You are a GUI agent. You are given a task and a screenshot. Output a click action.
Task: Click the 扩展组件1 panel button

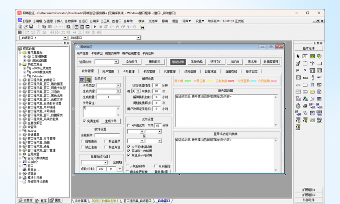308,190
